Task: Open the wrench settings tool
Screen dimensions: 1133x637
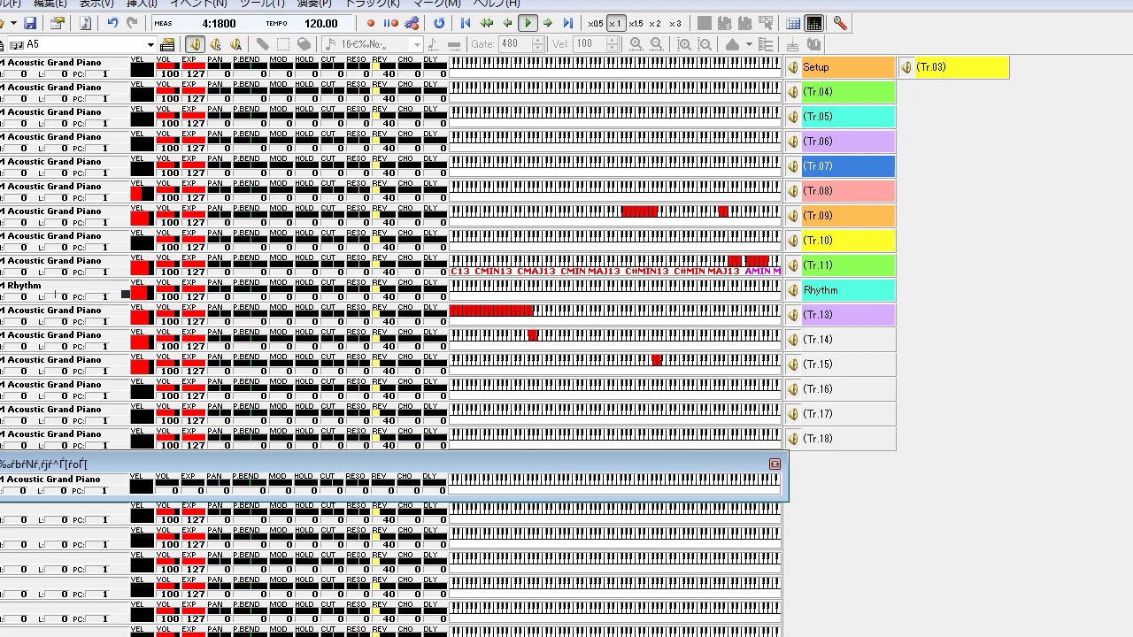Action: click(840, 23)
